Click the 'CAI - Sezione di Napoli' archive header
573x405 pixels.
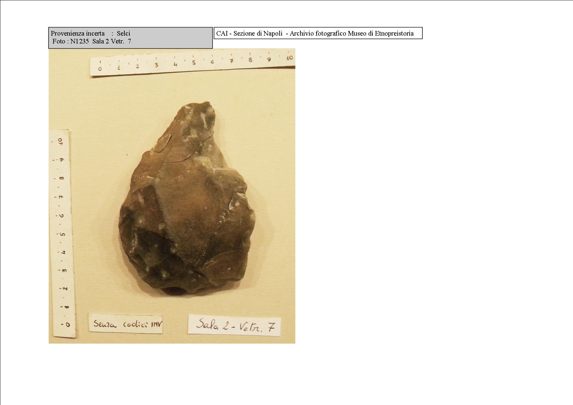pos(318,33)
